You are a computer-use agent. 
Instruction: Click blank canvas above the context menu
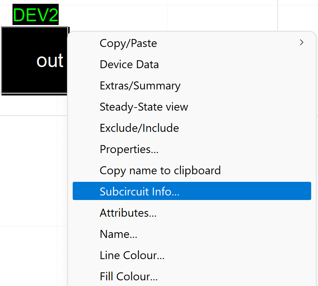(170, 15)
